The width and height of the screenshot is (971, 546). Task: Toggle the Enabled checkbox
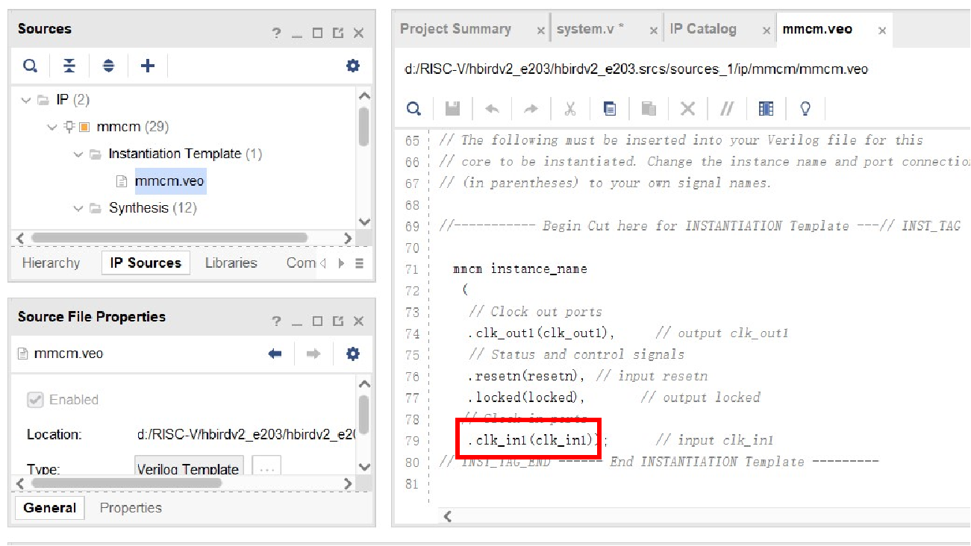click(x=35, y=400)
